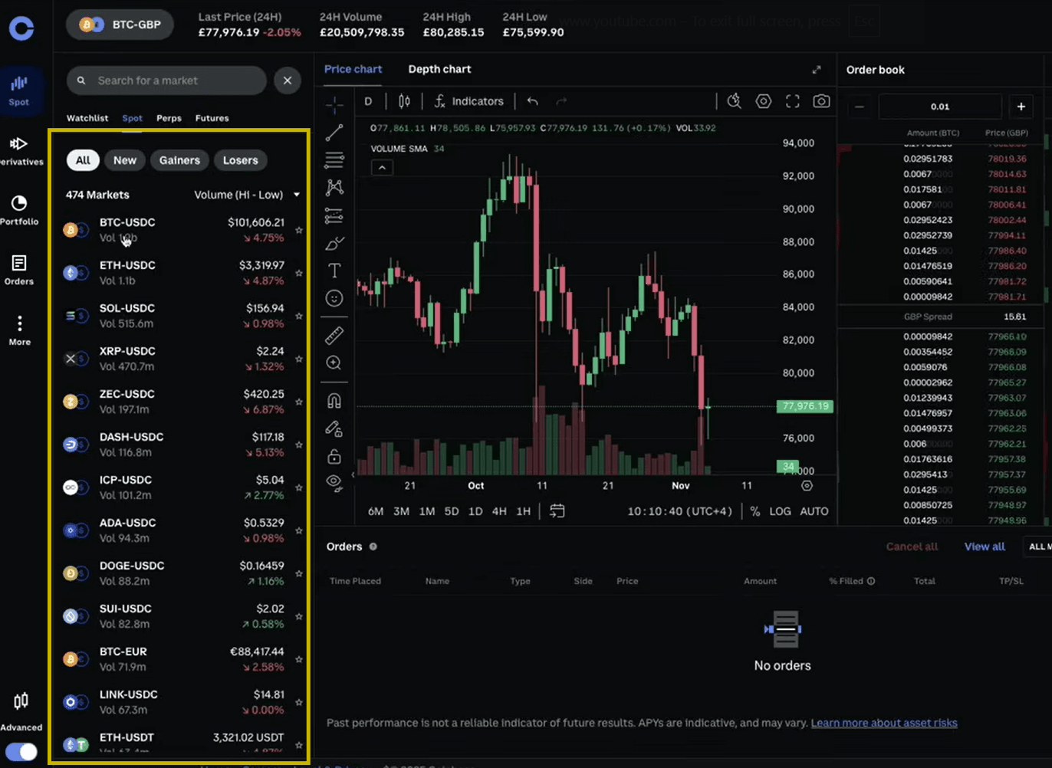Viewport: 1052px width, 768px height.
Task: Open the Orders page from sidebar
Action: (19, 271)
